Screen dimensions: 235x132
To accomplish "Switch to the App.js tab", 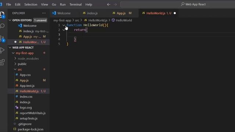I will coord(121,13).
